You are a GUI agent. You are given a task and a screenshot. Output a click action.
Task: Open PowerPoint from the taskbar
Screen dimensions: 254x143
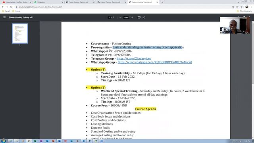click(53, 141)
